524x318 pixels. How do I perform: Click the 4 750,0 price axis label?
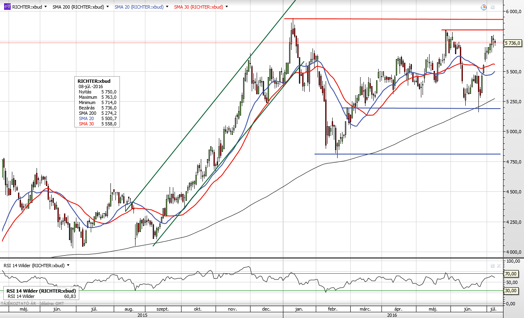click(513, 162)
